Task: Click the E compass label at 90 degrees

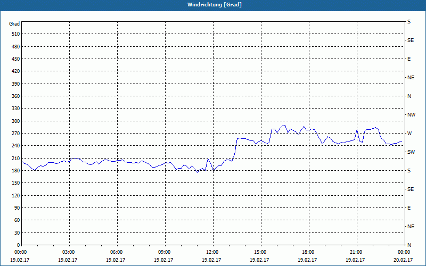Action: pos(409,208)
